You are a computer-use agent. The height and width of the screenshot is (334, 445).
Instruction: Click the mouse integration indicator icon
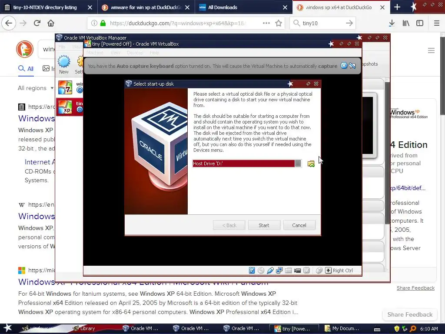point(319,271)
